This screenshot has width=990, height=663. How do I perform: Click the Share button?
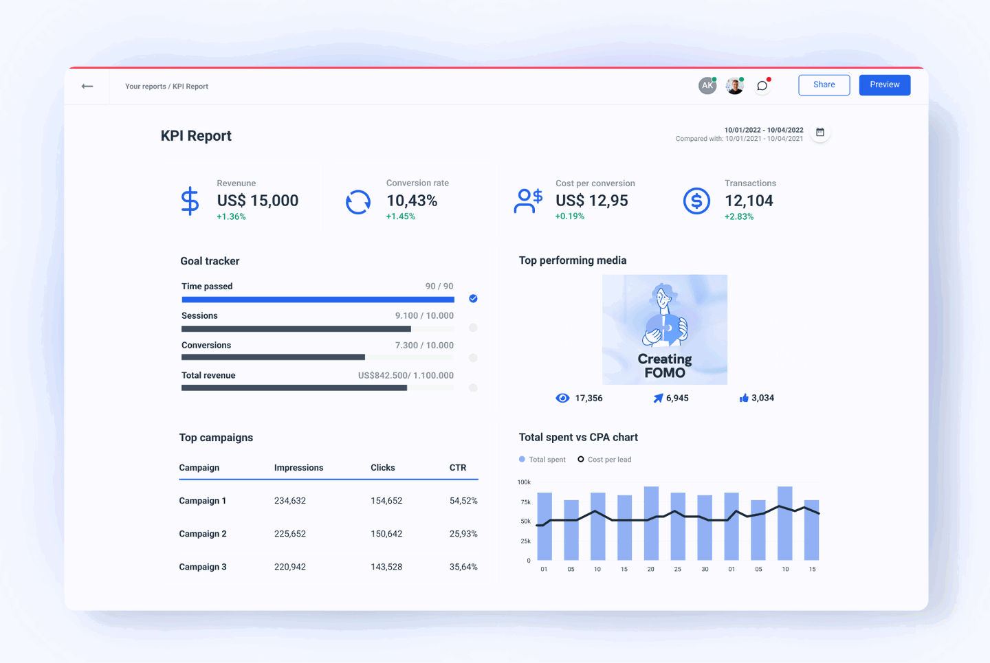[824, 85]
